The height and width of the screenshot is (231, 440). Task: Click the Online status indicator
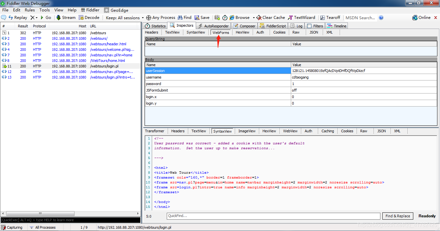pos(421,18)
